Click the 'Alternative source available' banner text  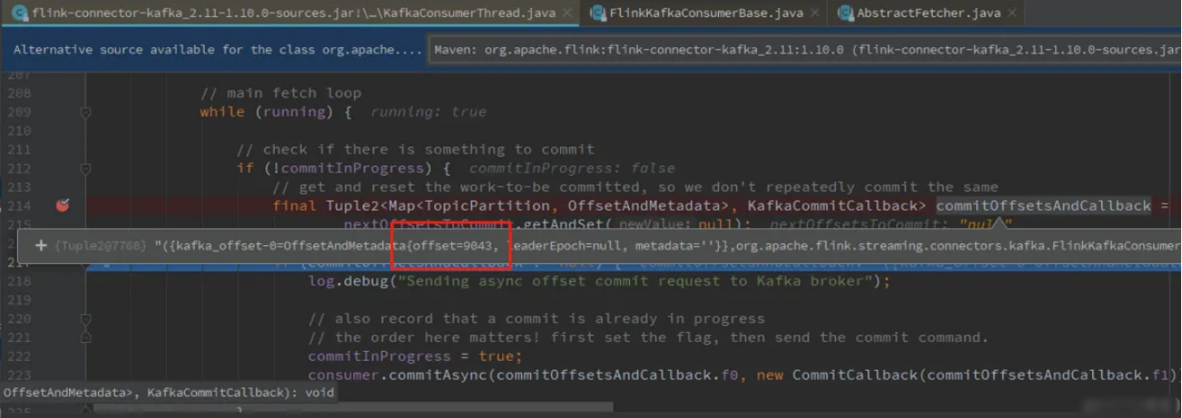point(218,50)
